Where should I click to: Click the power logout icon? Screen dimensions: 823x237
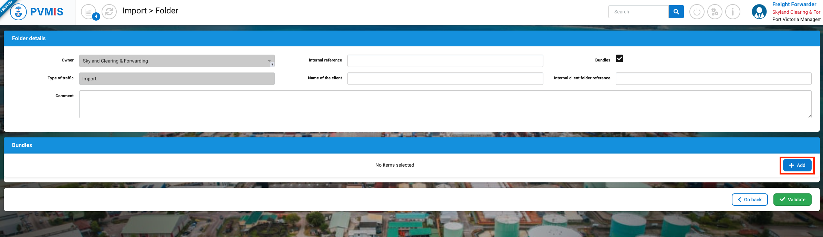[x=697, y=12]
